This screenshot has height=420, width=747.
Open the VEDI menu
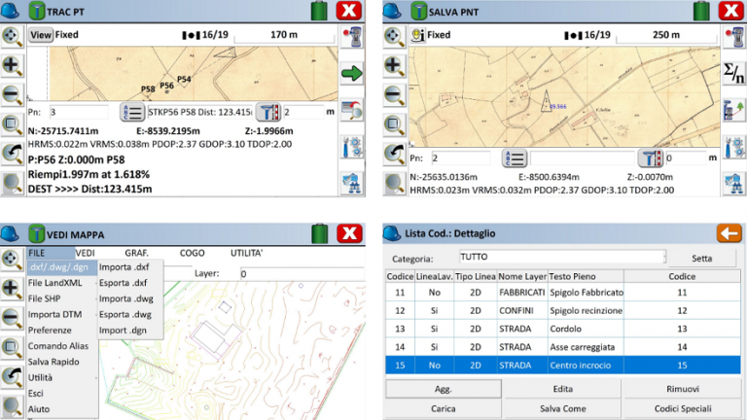coord(85,253)
